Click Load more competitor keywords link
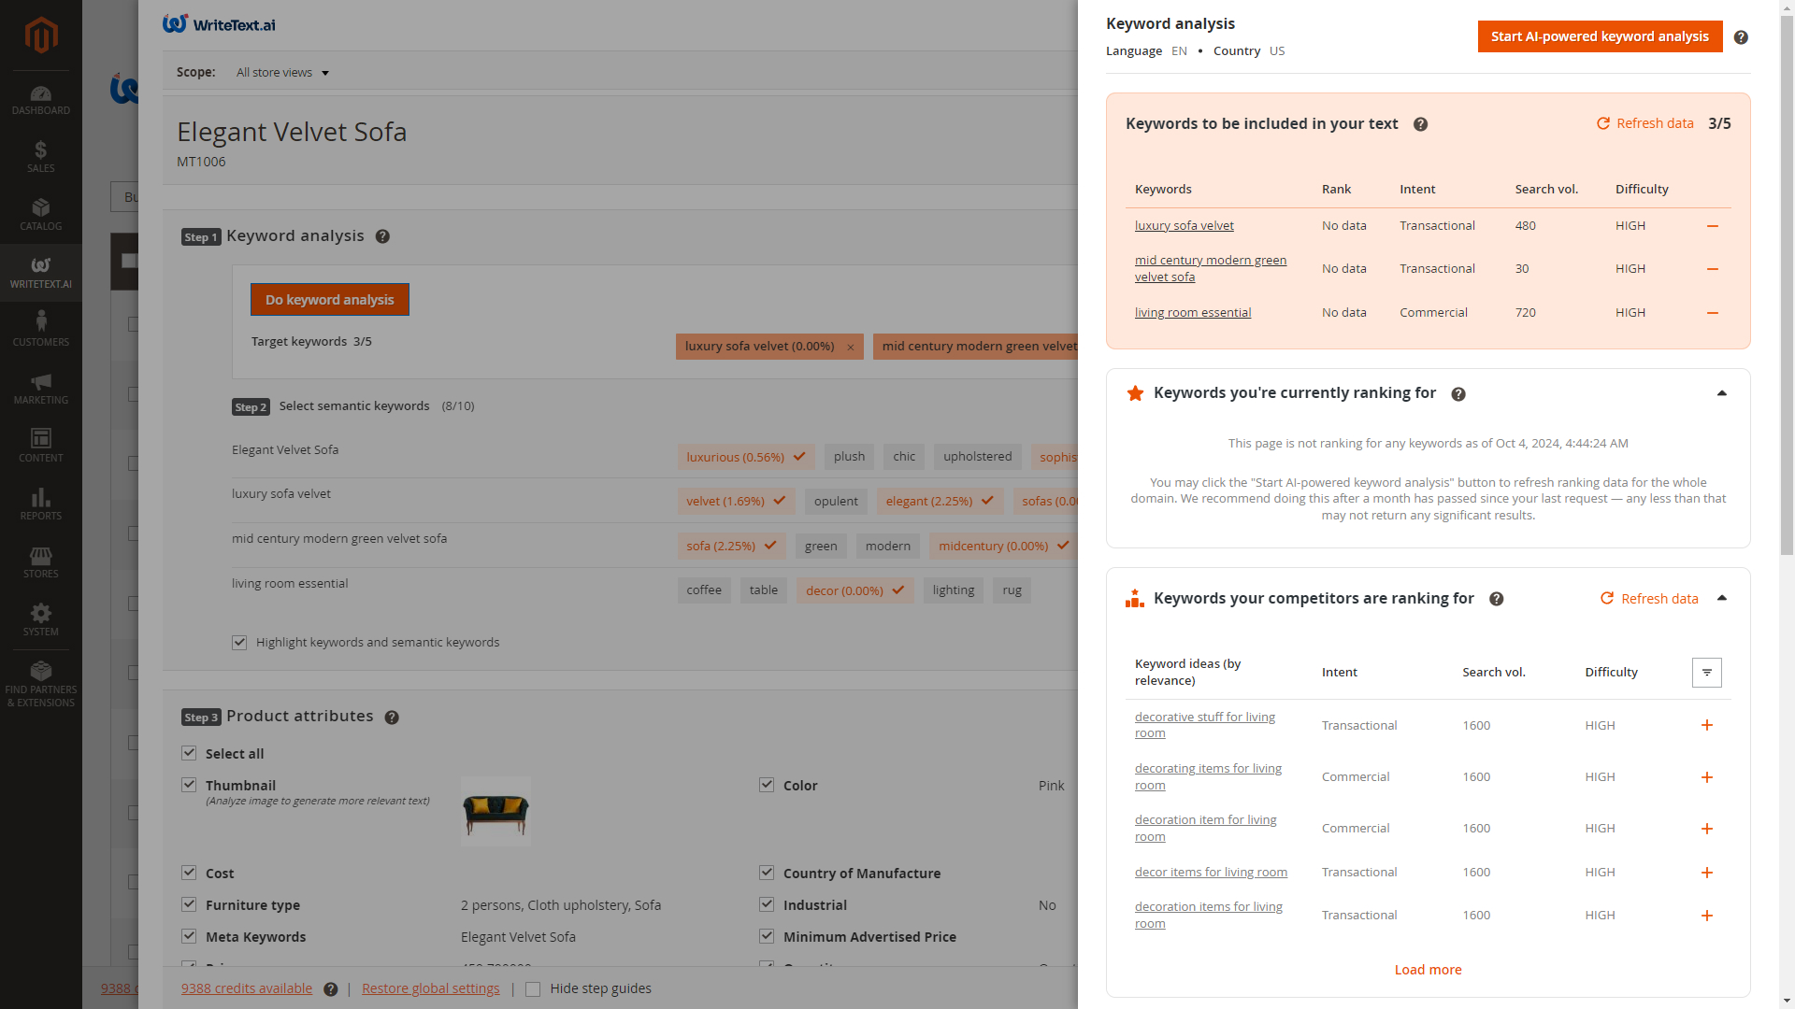Viewport: 1795px width, 1009px height. coord(1428,970)
